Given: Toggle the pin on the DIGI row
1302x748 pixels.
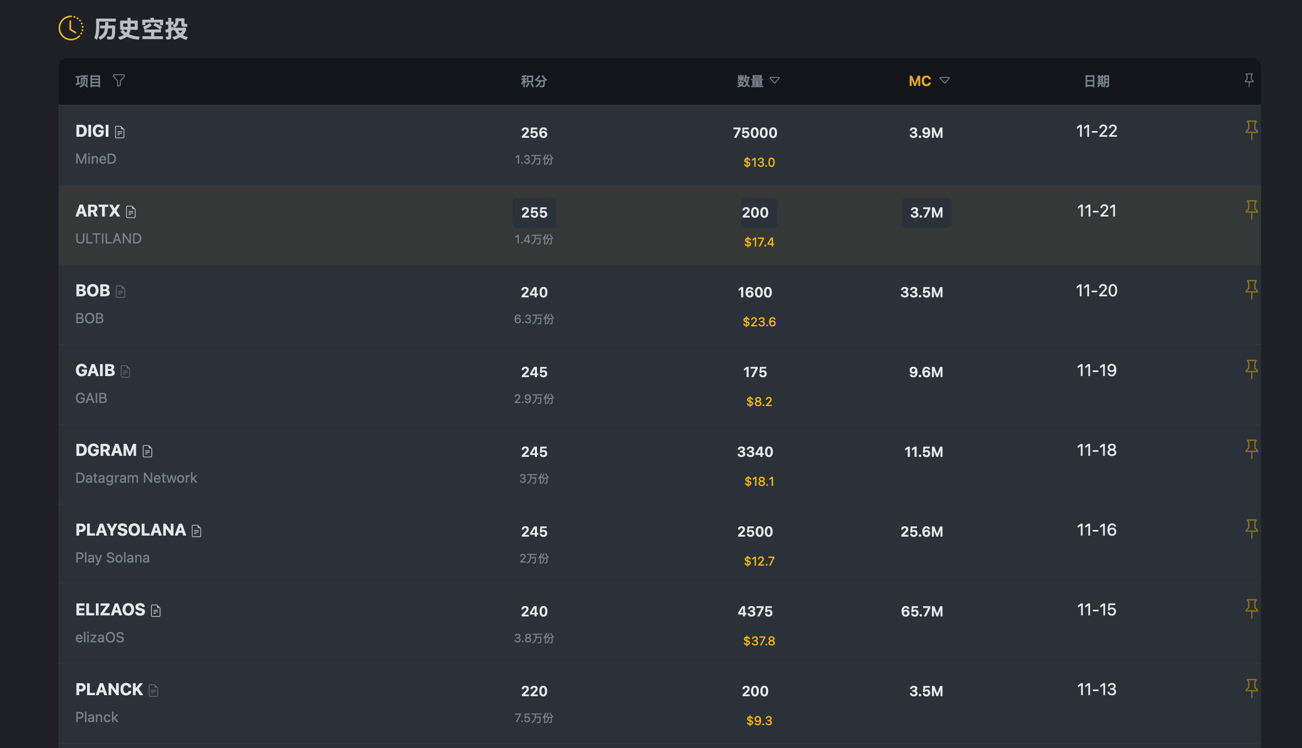Looking at the screenshot, I should click(1251, 130).
